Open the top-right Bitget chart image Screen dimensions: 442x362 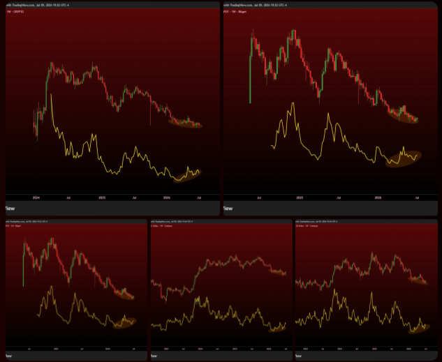coord(330,108)
